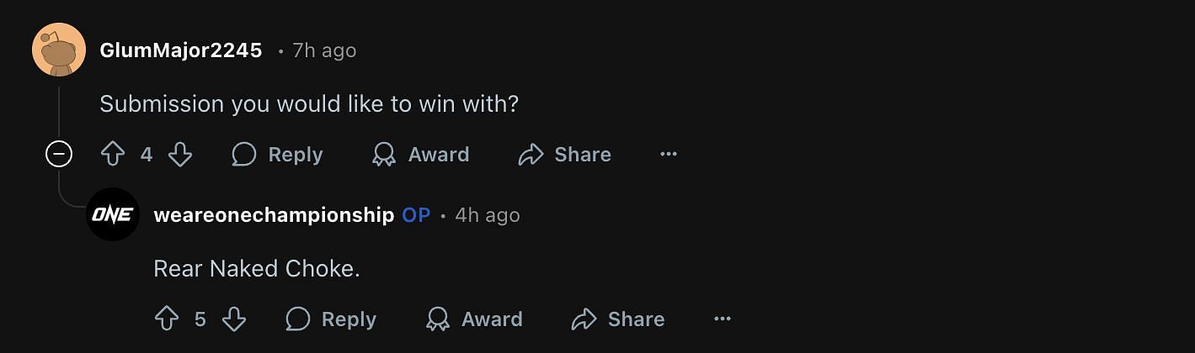The width and height of the screenshot is (1195, 353).
Task: Downvote the Rear Naked Choke reply
Action: point(233,319)
